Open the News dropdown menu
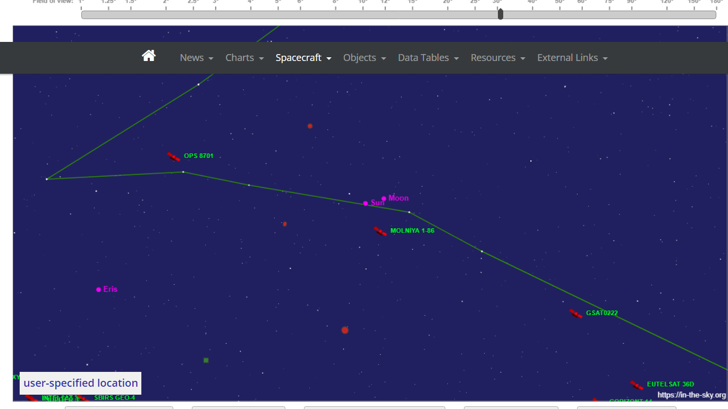This screenshot has width=728, height=409. (x=197, y=58)
